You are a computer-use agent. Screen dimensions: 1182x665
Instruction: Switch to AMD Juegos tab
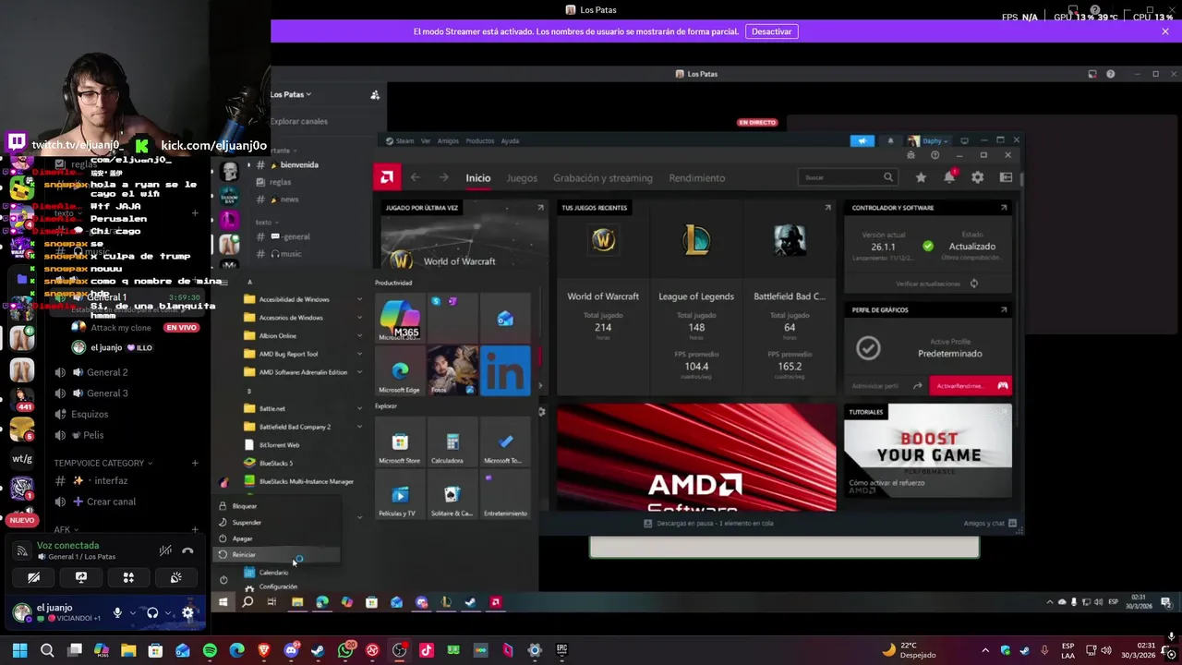click(x=522, y=178)
